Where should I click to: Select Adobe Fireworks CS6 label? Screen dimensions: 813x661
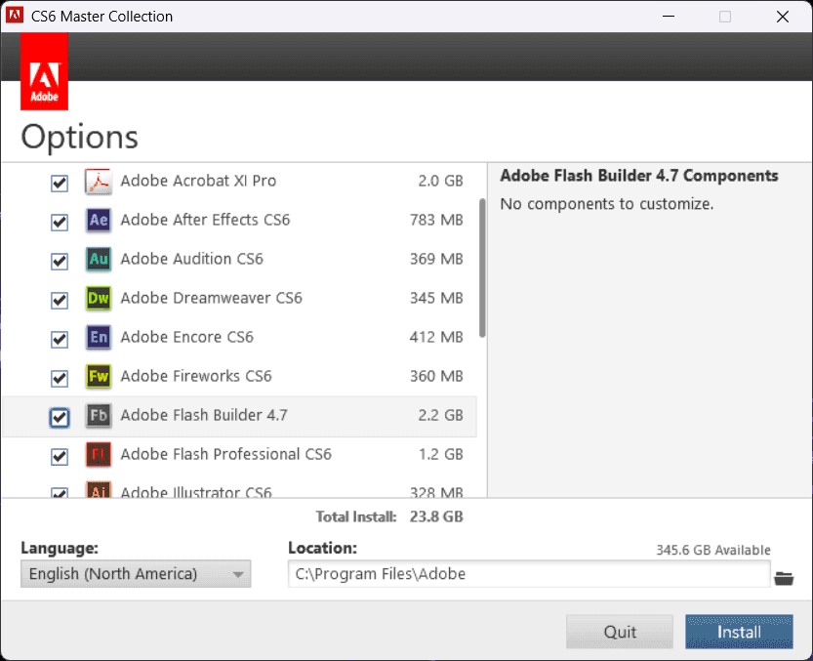[x=196, y=376]
